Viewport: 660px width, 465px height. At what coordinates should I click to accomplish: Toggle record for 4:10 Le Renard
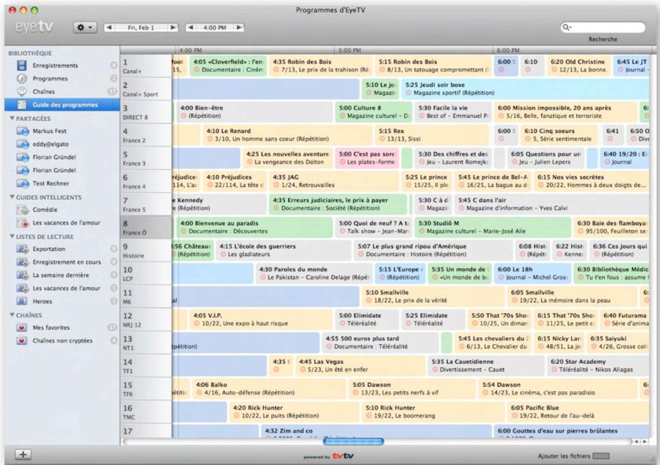pos(210,139)
